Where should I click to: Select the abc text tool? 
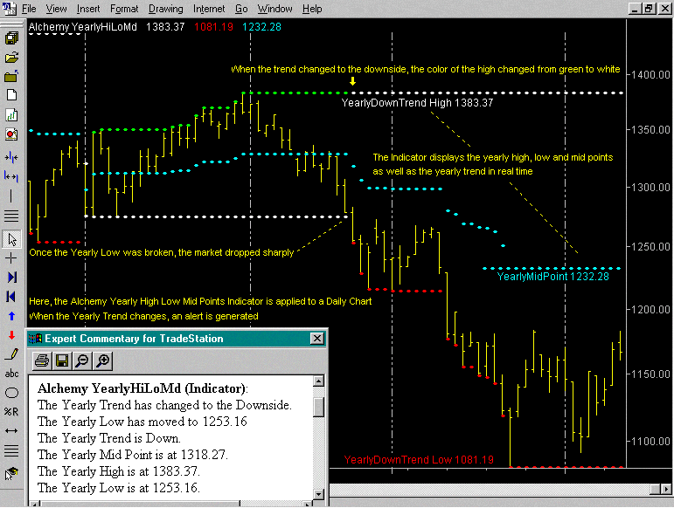click(11, 374)
